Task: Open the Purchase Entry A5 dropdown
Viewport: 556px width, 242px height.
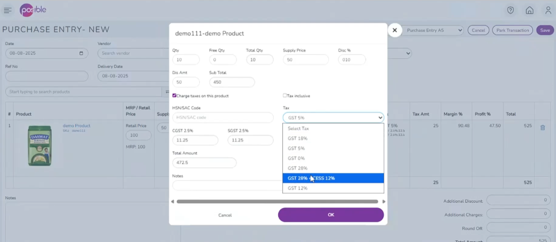Action: [x=433, y=30]
